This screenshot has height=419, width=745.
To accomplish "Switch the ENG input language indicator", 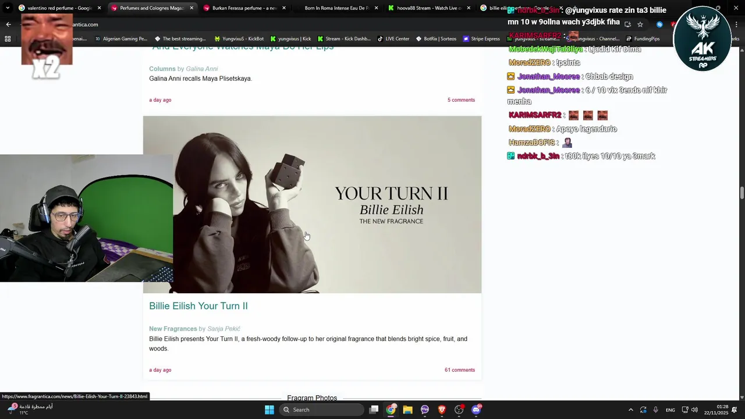I will click(670, 410).
